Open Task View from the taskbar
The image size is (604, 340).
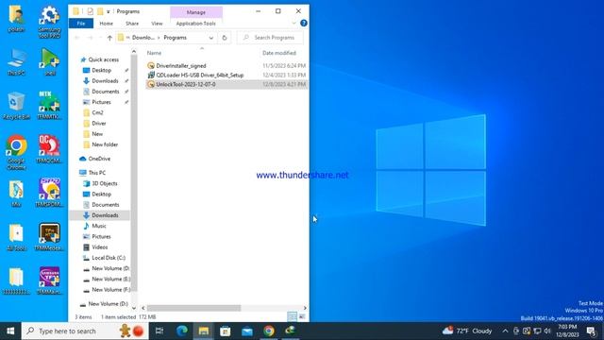[x=159, y=331]
